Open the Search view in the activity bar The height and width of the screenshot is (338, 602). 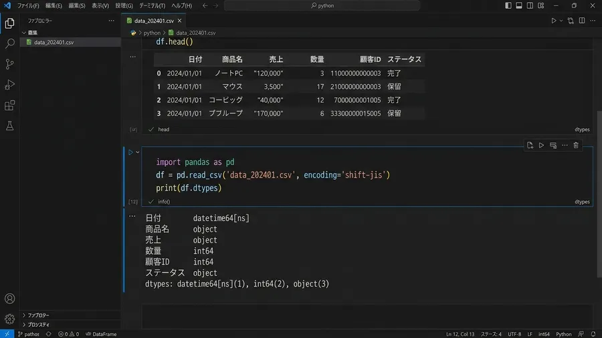[x=9, y=43]
